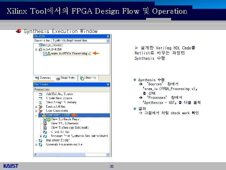
Task: Click the Create New Source icon
Action: [40, 99]
